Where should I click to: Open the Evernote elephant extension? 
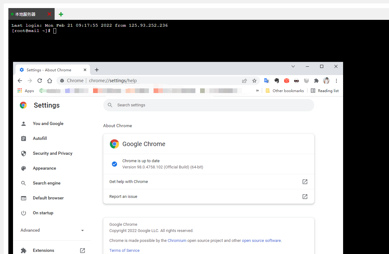277,81
